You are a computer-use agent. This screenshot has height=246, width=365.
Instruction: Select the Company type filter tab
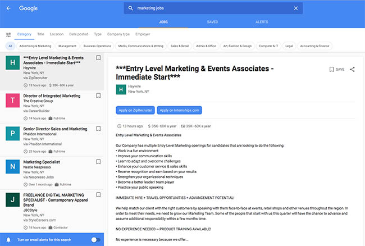(x=118, y=34)
